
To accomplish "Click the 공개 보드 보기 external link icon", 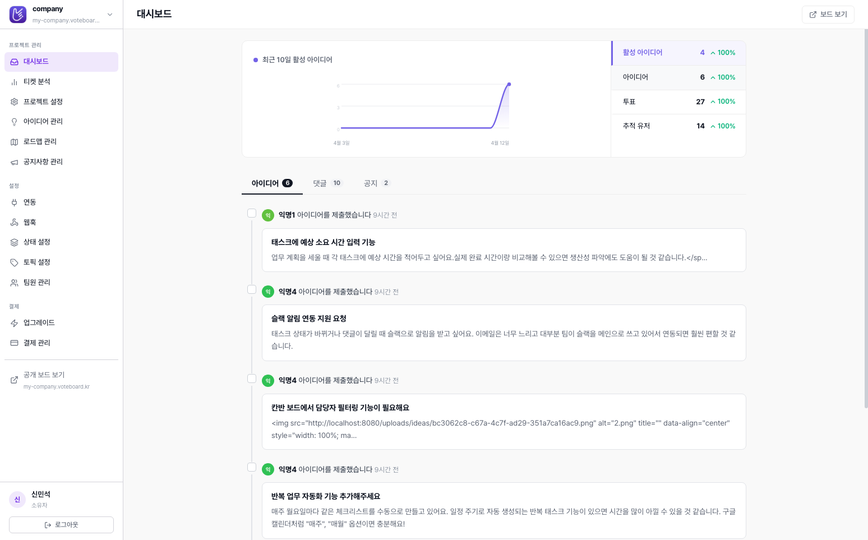I will coord(15,380).
